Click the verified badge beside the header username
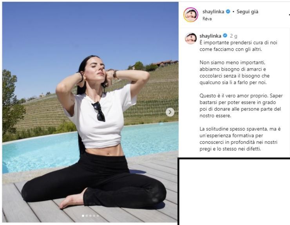This screenshot has width=290, height=225. pyautogui.click(x=228, y=11)
